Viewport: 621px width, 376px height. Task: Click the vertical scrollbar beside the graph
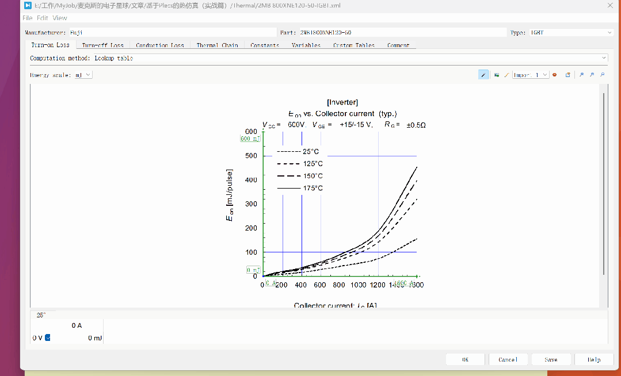604,184
